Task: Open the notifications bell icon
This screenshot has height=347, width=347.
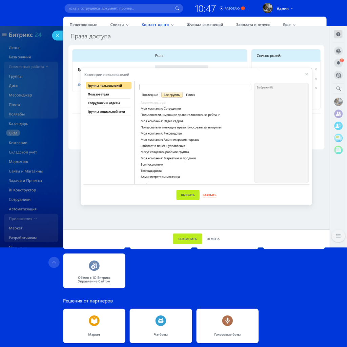Action: click(x=338, y=63)
